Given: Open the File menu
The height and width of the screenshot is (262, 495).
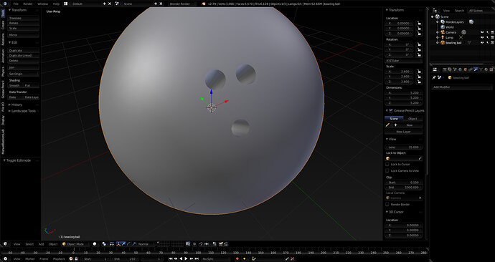Looking at the screenshot, I should [x=16, y=4].
